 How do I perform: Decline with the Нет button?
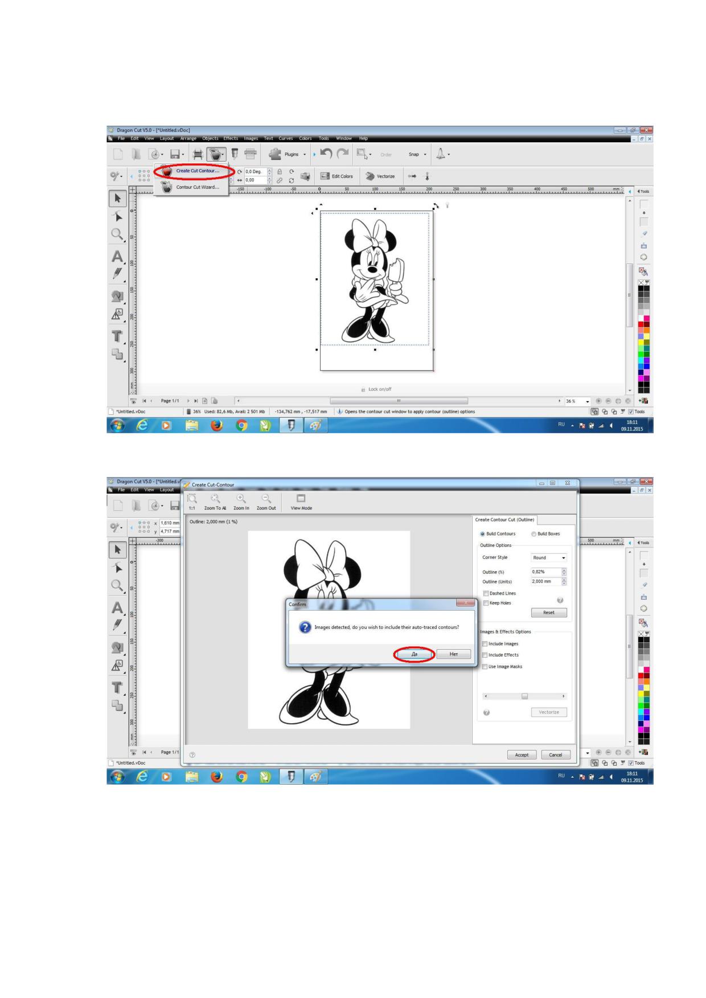coord(454,654)
